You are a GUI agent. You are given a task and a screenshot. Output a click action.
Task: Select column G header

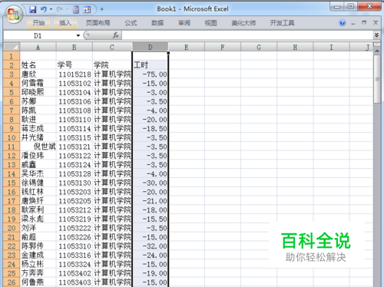[x=259, y=47]
